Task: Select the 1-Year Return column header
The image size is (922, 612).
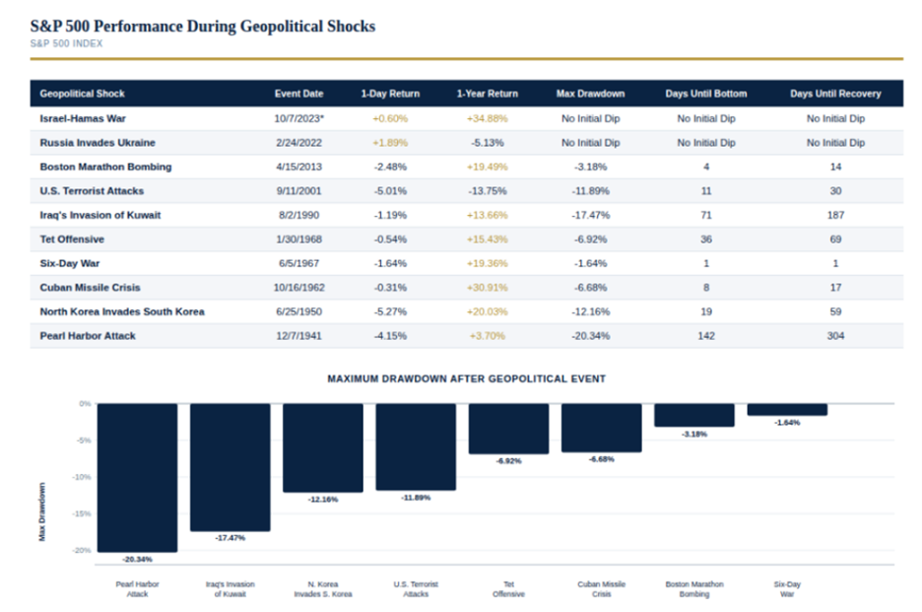Action: coord(485,94)
